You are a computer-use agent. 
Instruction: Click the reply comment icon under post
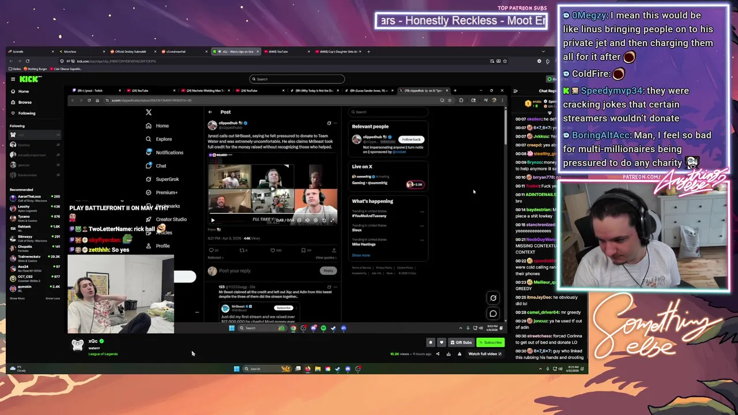pos(211,250)
